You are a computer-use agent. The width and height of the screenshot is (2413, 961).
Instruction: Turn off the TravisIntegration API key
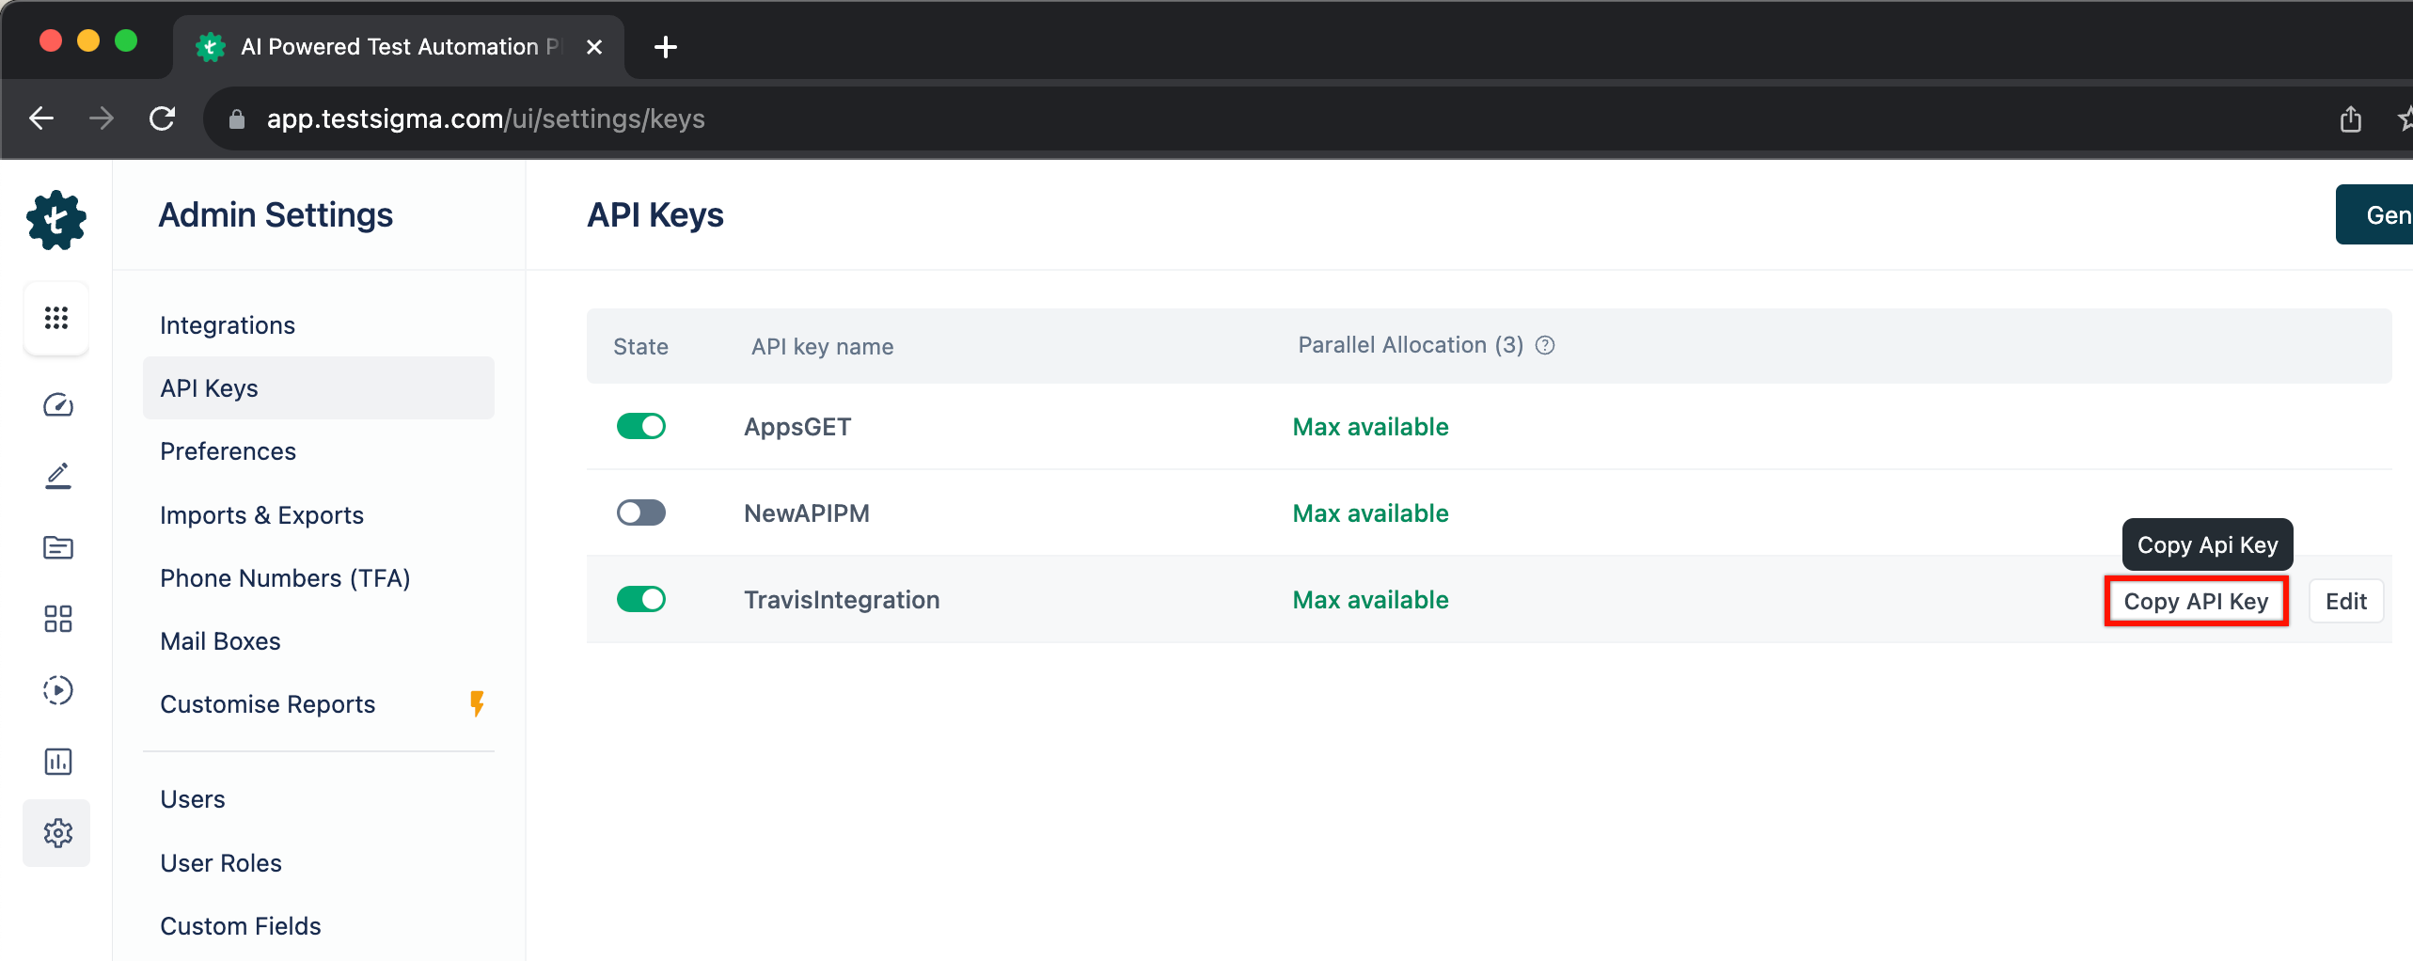pos(640,599)
